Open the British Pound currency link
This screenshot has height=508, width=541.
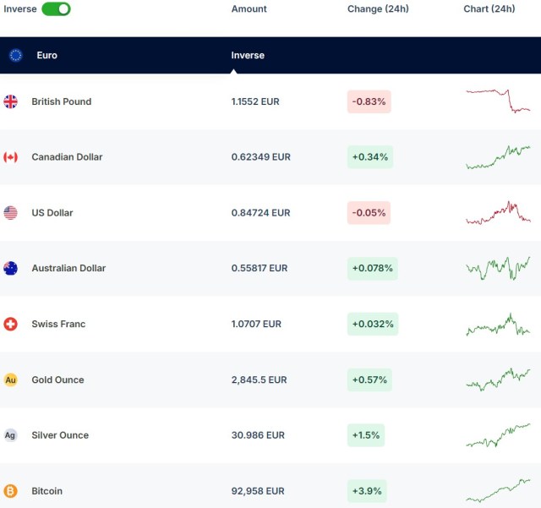61,101
